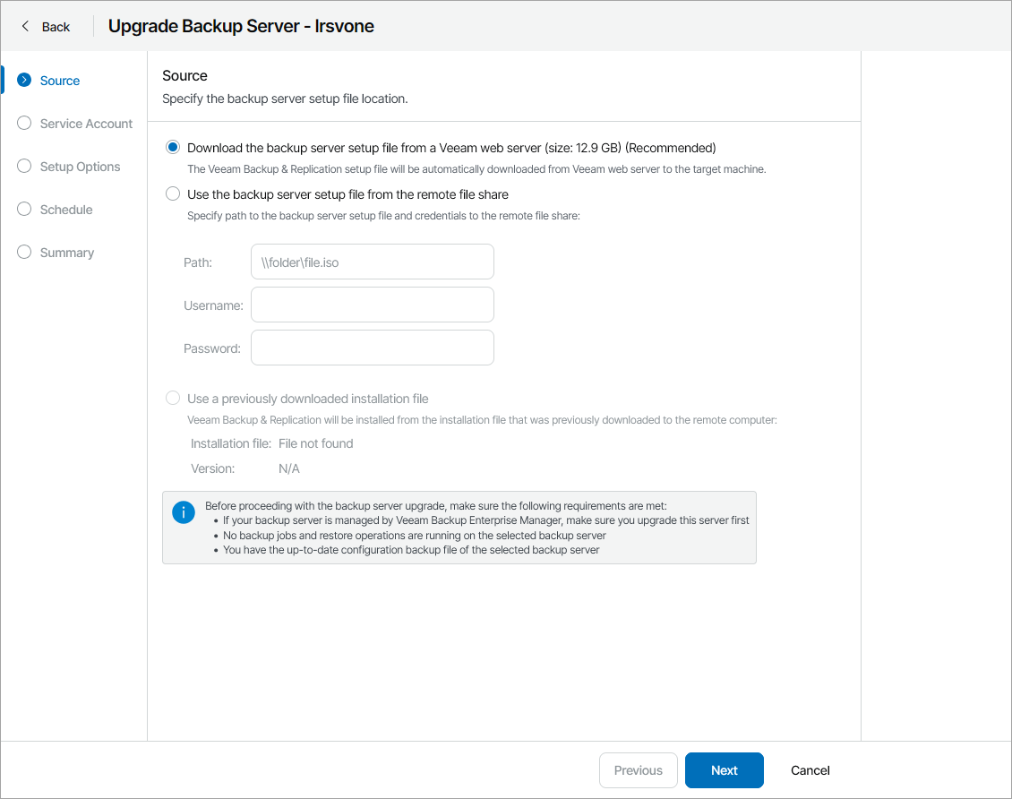Click the Back arrow icon

click(25, 27)
